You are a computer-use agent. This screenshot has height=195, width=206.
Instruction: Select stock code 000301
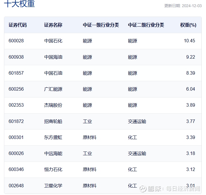click(16, 137)
